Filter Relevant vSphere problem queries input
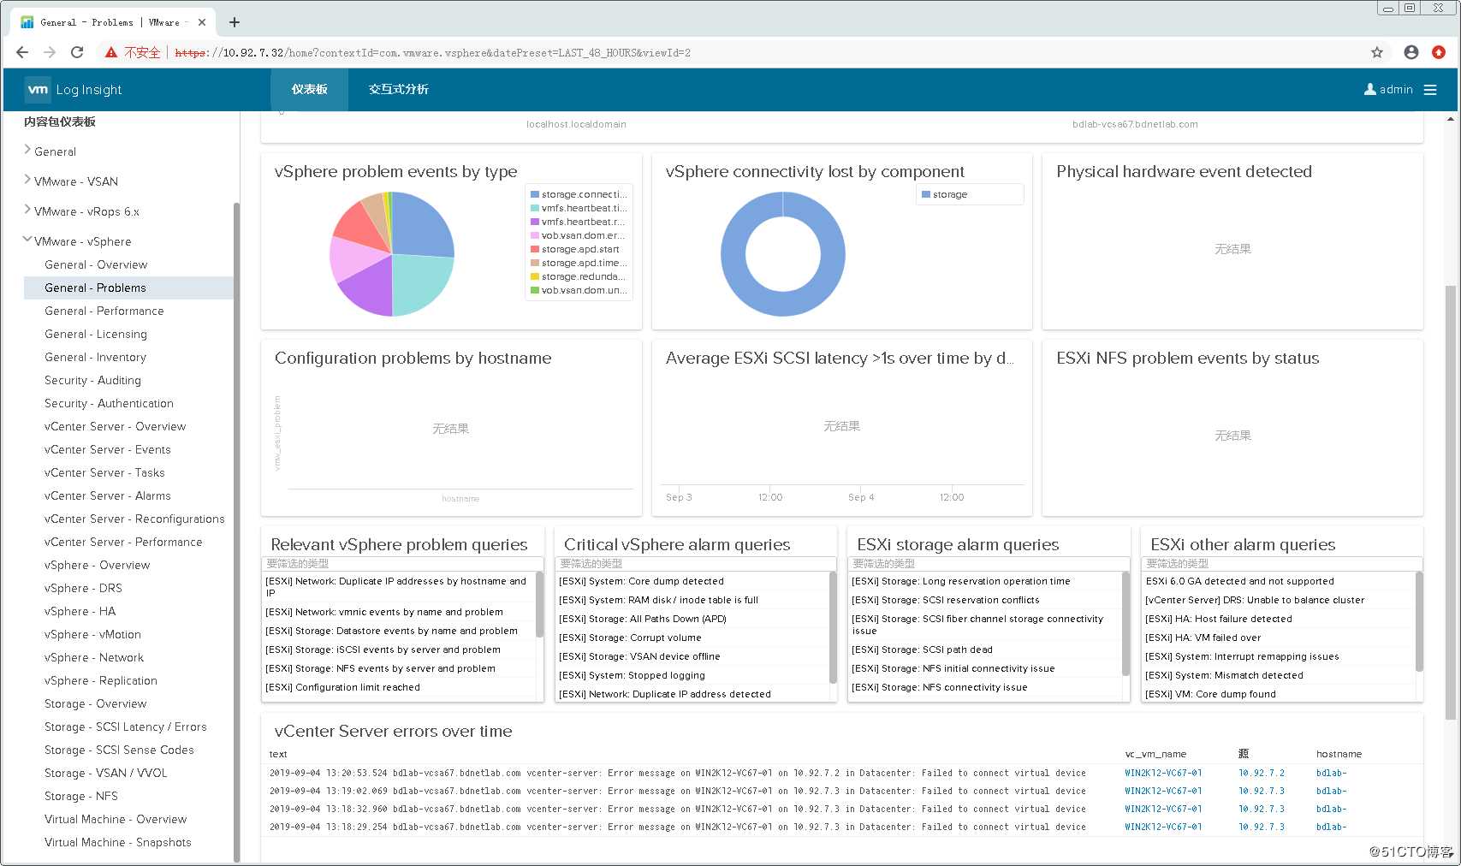Image resolution: width=1461 pixels, height=866 pixels. 402,564
